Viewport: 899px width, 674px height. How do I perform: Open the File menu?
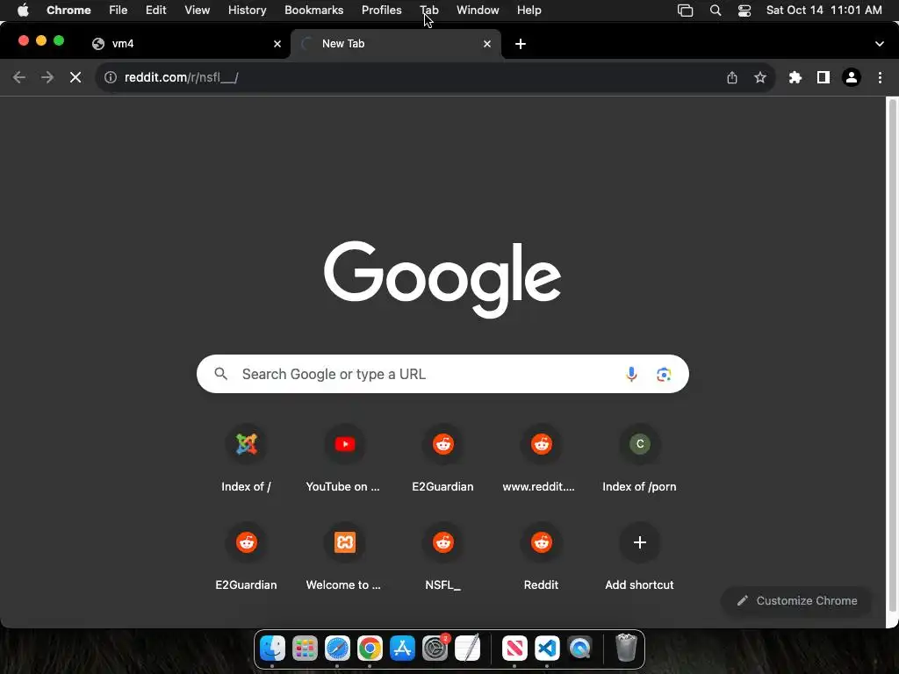pyautogui.click(x=119, y=11)
